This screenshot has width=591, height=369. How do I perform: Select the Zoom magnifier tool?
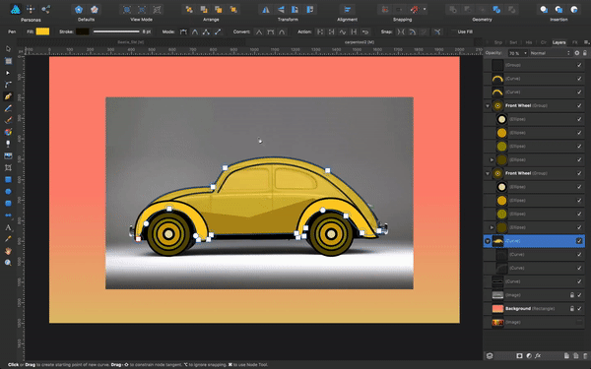[x=8, y=263]
